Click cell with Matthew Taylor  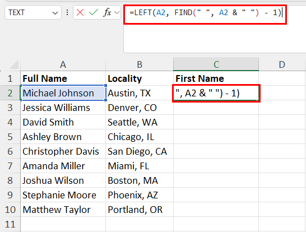(63, 210)
